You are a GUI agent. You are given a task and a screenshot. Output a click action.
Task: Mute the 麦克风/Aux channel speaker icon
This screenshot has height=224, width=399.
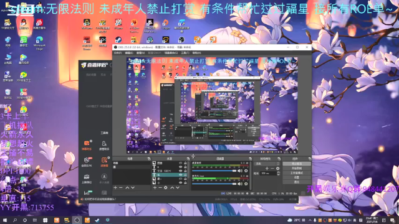[240, 184]
